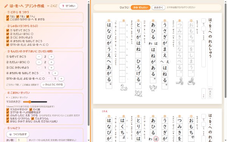Click the pencil icon beside は・を・へ プリント作成
This screenshot has width=227, height=142.
[6, 6]
